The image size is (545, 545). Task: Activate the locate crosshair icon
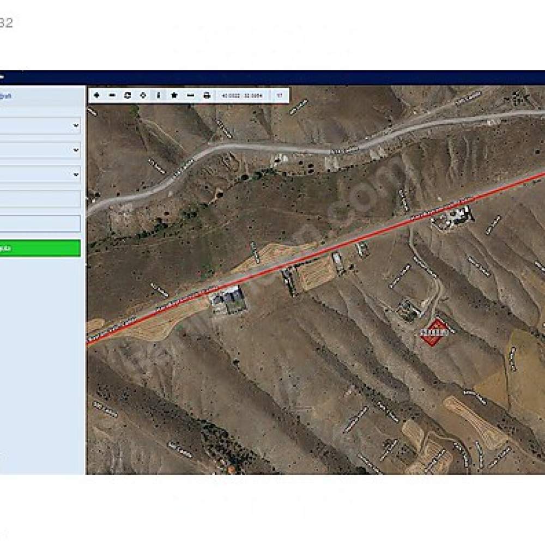pyautogui.click(x=143, y=95)
